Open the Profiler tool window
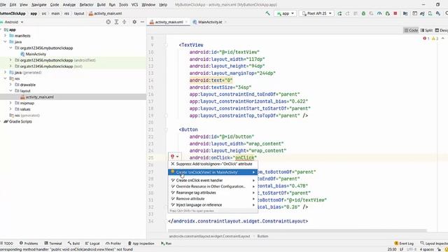This screenshot has height=252, width=448. tap(113, 244)
